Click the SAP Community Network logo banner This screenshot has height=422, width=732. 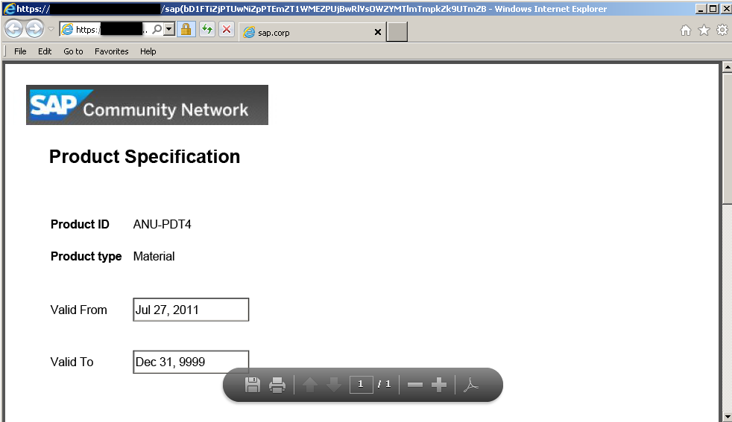(147, 105)
